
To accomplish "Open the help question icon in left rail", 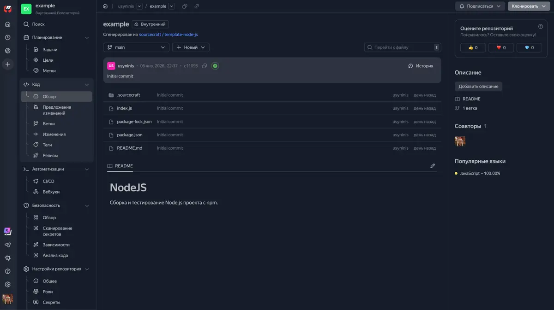I will click(7, 271).
